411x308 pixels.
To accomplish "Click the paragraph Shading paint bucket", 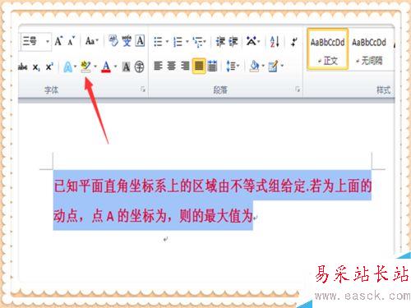I will [x=255, y=66].
